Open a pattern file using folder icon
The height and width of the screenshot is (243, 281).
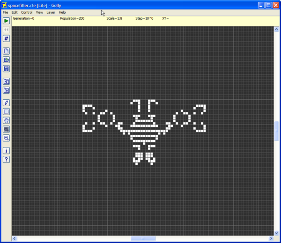pyautogui.click(x=6, y=60)
